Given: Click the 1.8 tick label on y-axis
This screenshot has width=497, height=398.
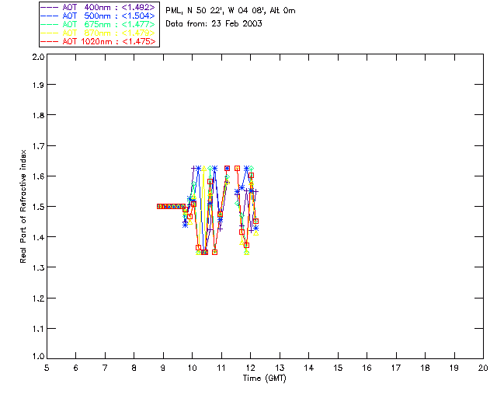Looking at the screenshot, I should point(37,117).
